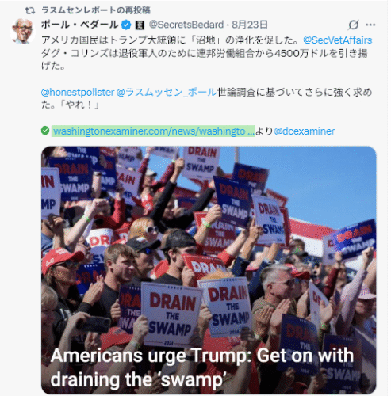Screen dimensions: 391x396
Task: Click the 8月23日 post timestamp
Action: (250, 25)
